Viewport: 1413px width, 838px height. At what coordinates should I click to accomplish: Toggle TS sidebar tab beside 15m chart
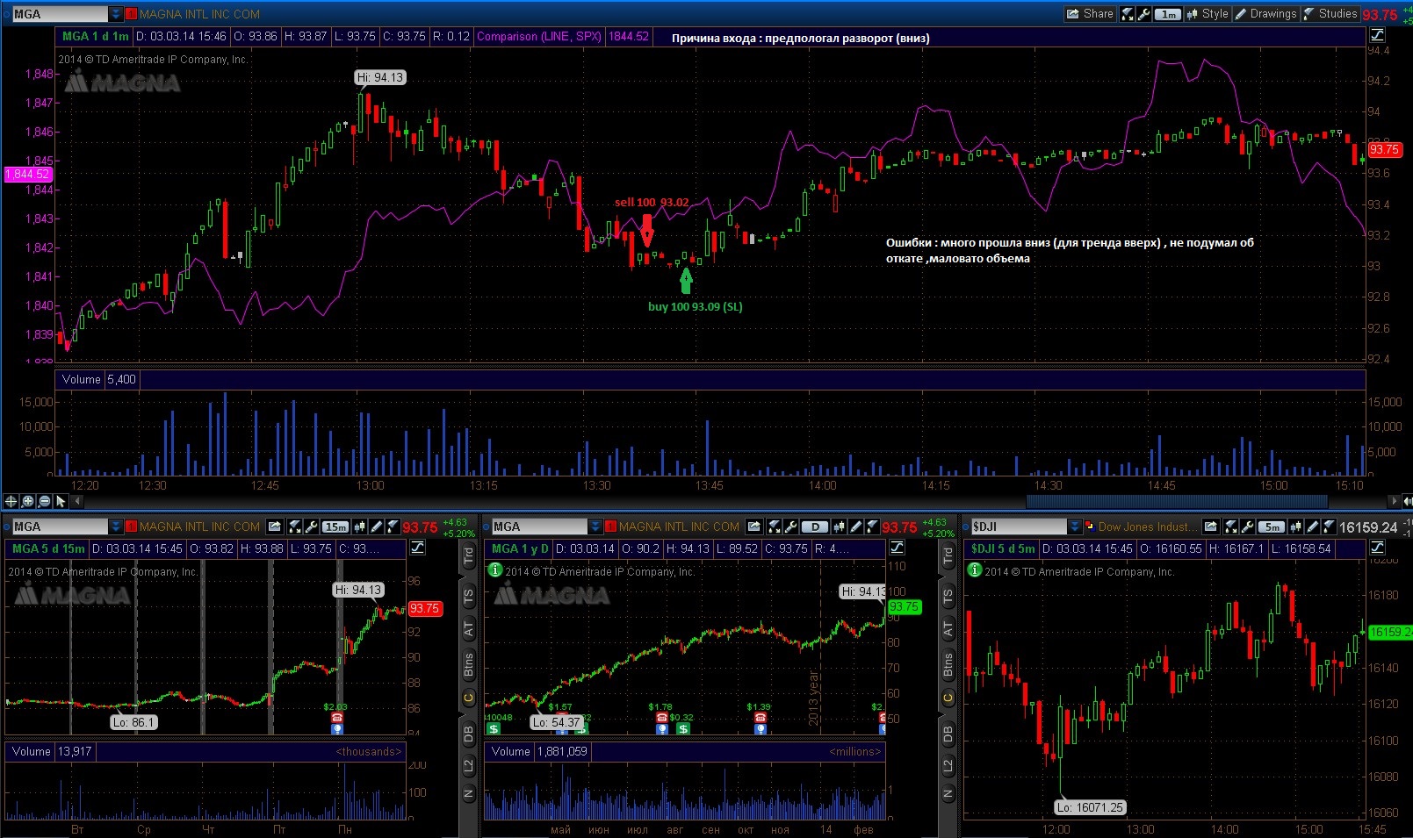(x=468, y=596)
